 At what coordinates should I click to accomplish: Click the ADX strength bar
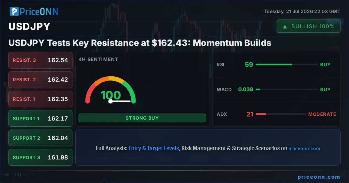point(281,114)
